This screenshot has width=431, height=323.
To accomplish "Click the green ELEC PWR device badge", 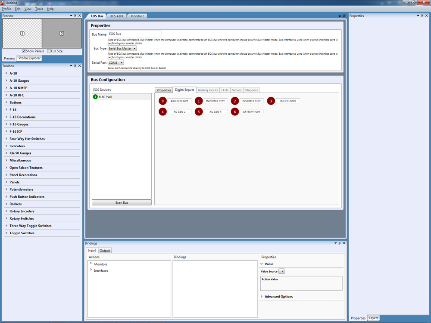I will point(95,96).
